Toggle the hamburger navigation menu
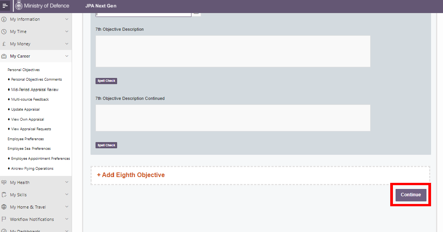Screen dimensions: 443x232 click(5, 6)
